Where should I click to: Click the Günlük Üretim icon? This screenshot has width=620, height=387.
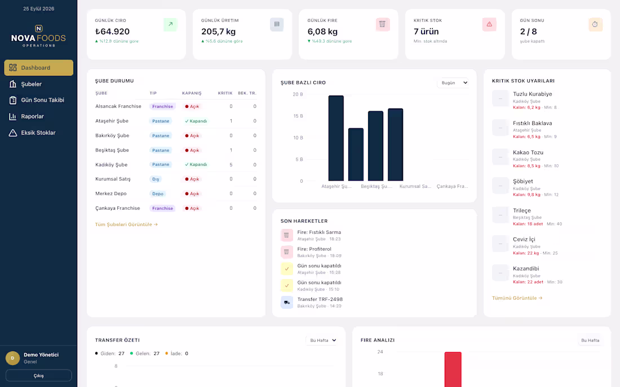tap(277, 24)
